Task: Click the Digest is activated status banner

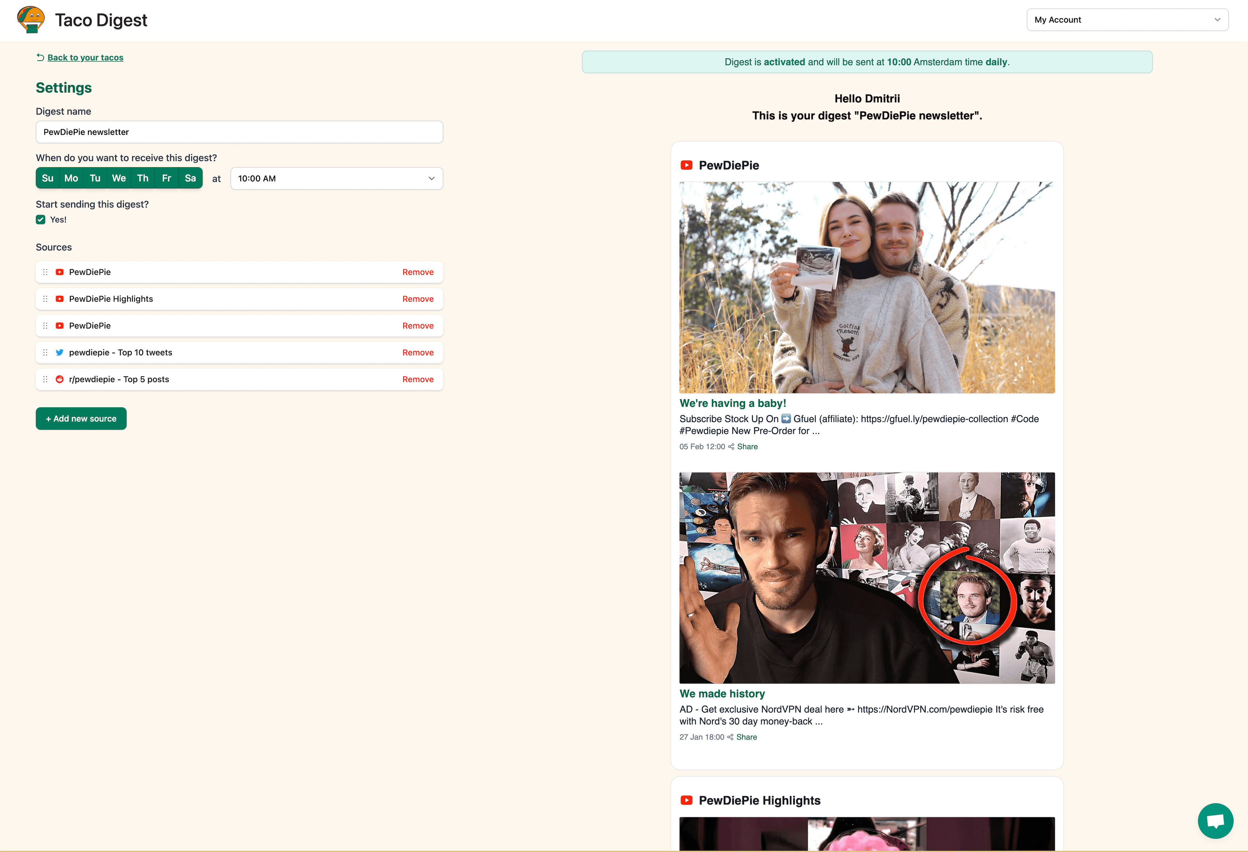Action: pos(867,62)
